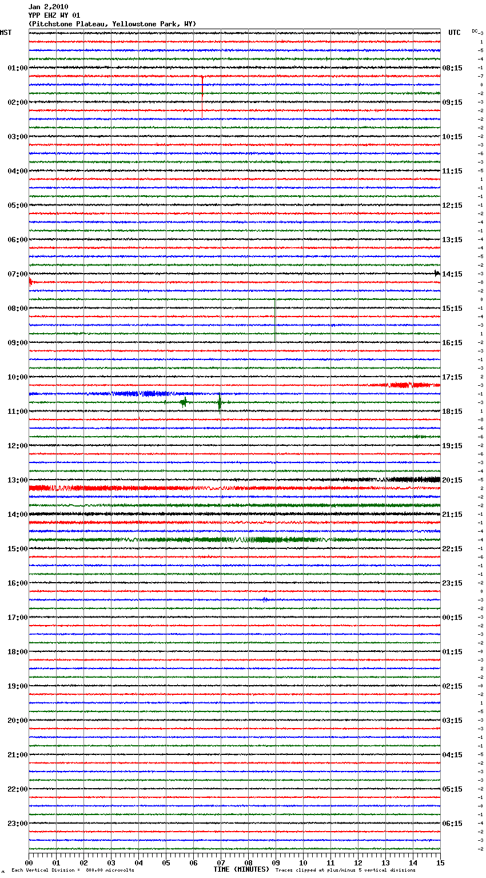The width and height of the screenshot is (486, 878).
Task: Click the 09:15 UTC time label
Action: coord(452,102)
